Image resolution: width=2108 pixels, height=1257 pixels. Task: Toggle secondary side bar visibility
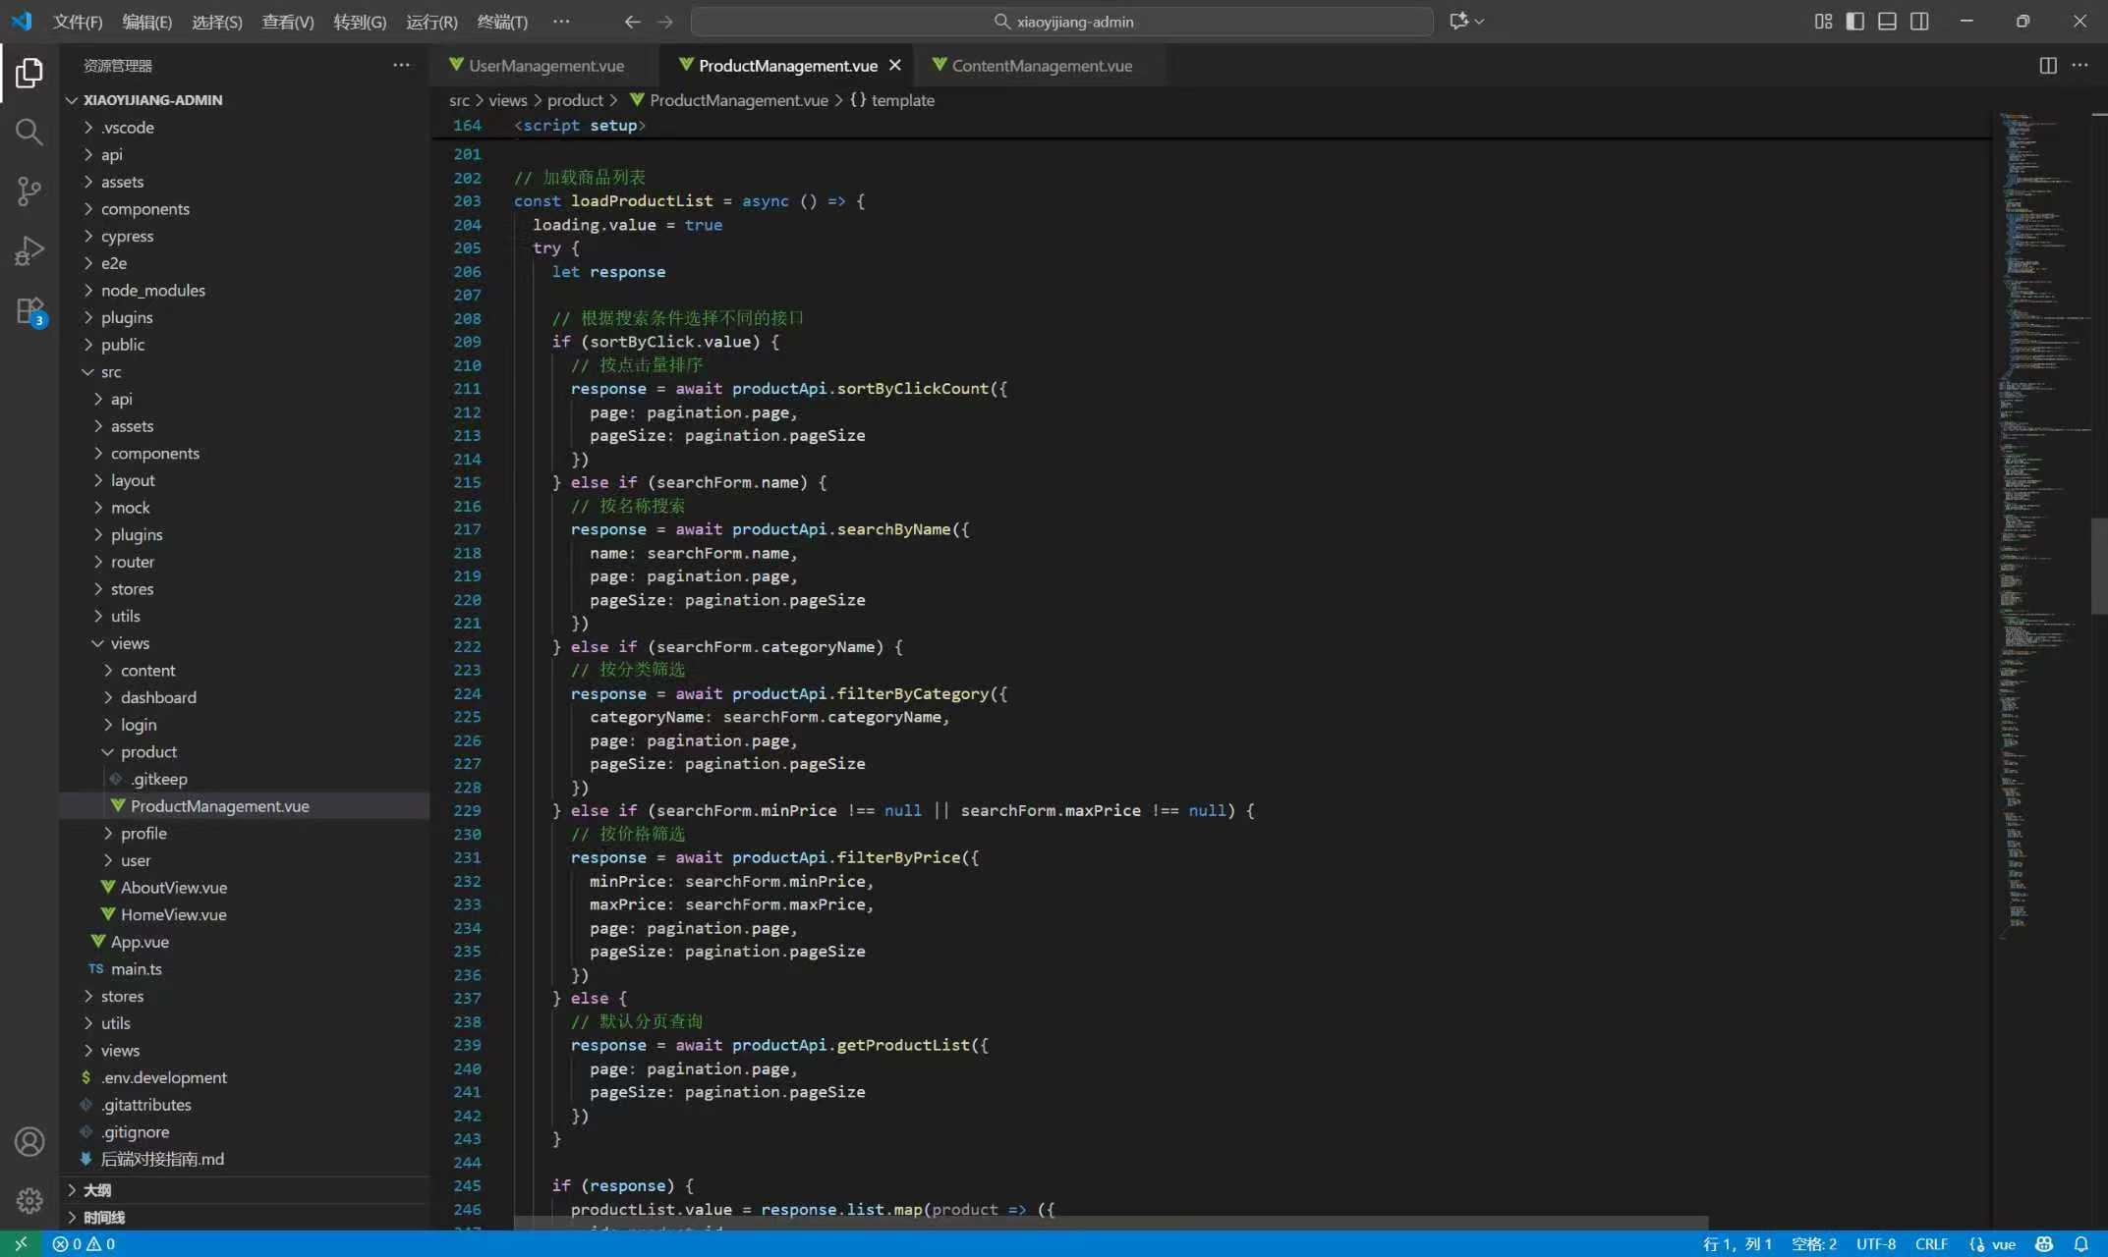[1919, 22]
